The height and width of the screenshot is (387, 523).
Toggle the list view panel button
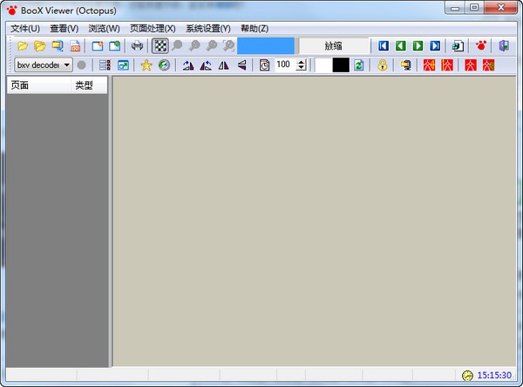tap(105, 65)
